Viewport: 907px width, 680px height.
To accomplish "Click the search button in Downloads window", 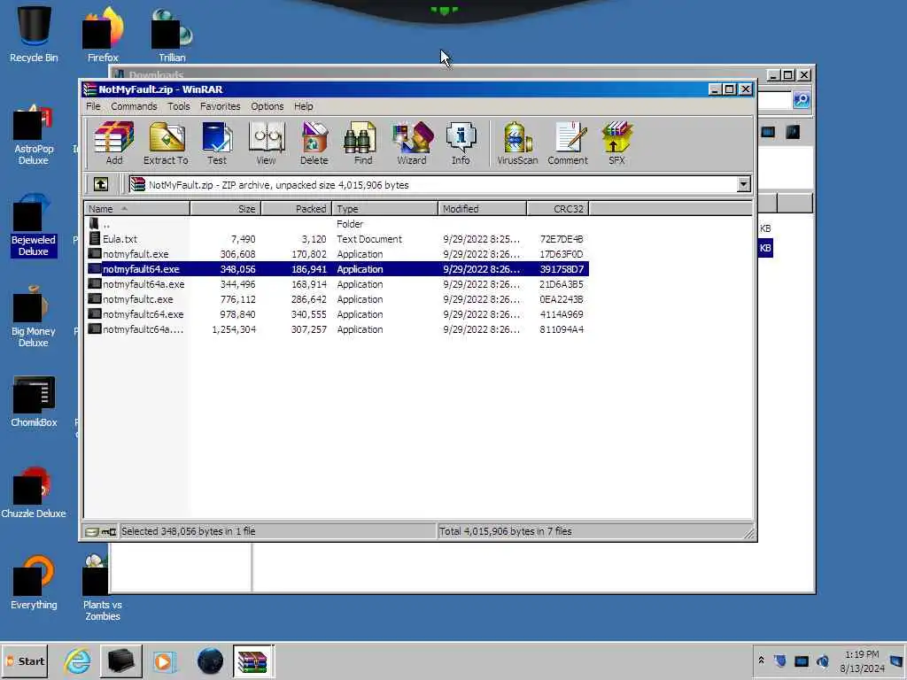I will pyautogui.click(x=801, y=100).
